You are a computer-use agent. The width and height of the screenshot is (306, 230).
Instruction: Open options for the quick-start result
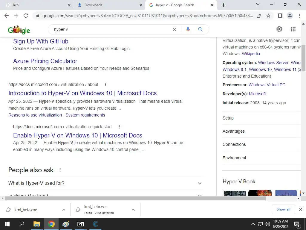click(119, 127)
